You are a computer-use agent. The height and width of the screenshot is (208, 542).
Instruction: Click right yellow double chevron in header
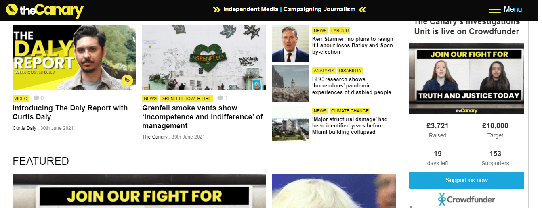(x=362, y=10)
